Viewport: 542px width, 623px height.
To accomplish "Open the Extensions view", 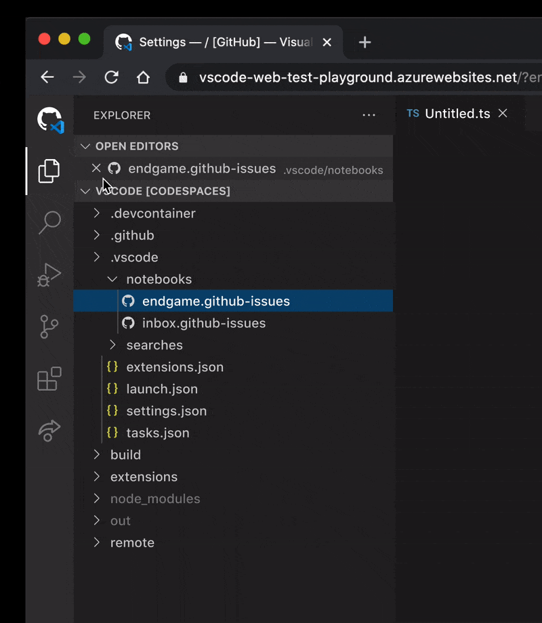I will [x=49, y=379].
